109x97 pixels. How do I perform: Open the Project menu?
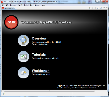26,5
